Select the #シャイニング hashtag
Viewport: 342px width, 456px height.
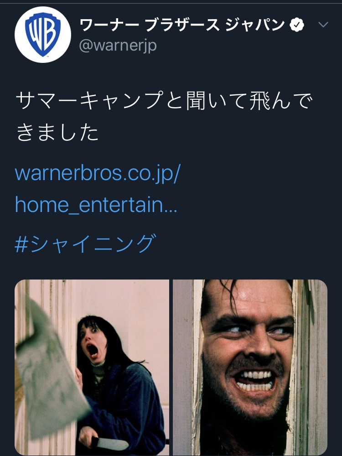tap(86, 244)
